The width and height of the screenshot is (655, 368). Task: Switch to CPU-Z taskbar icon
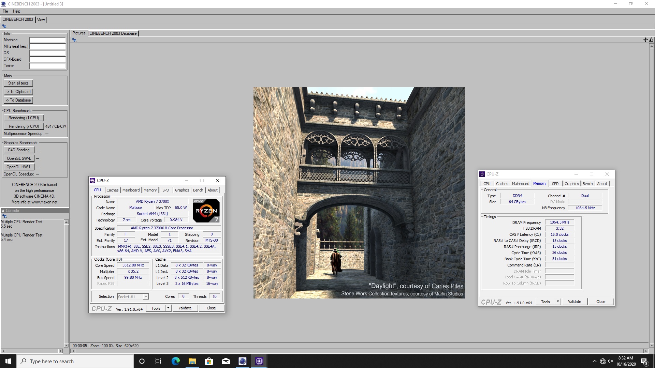(x=259, y=361)
